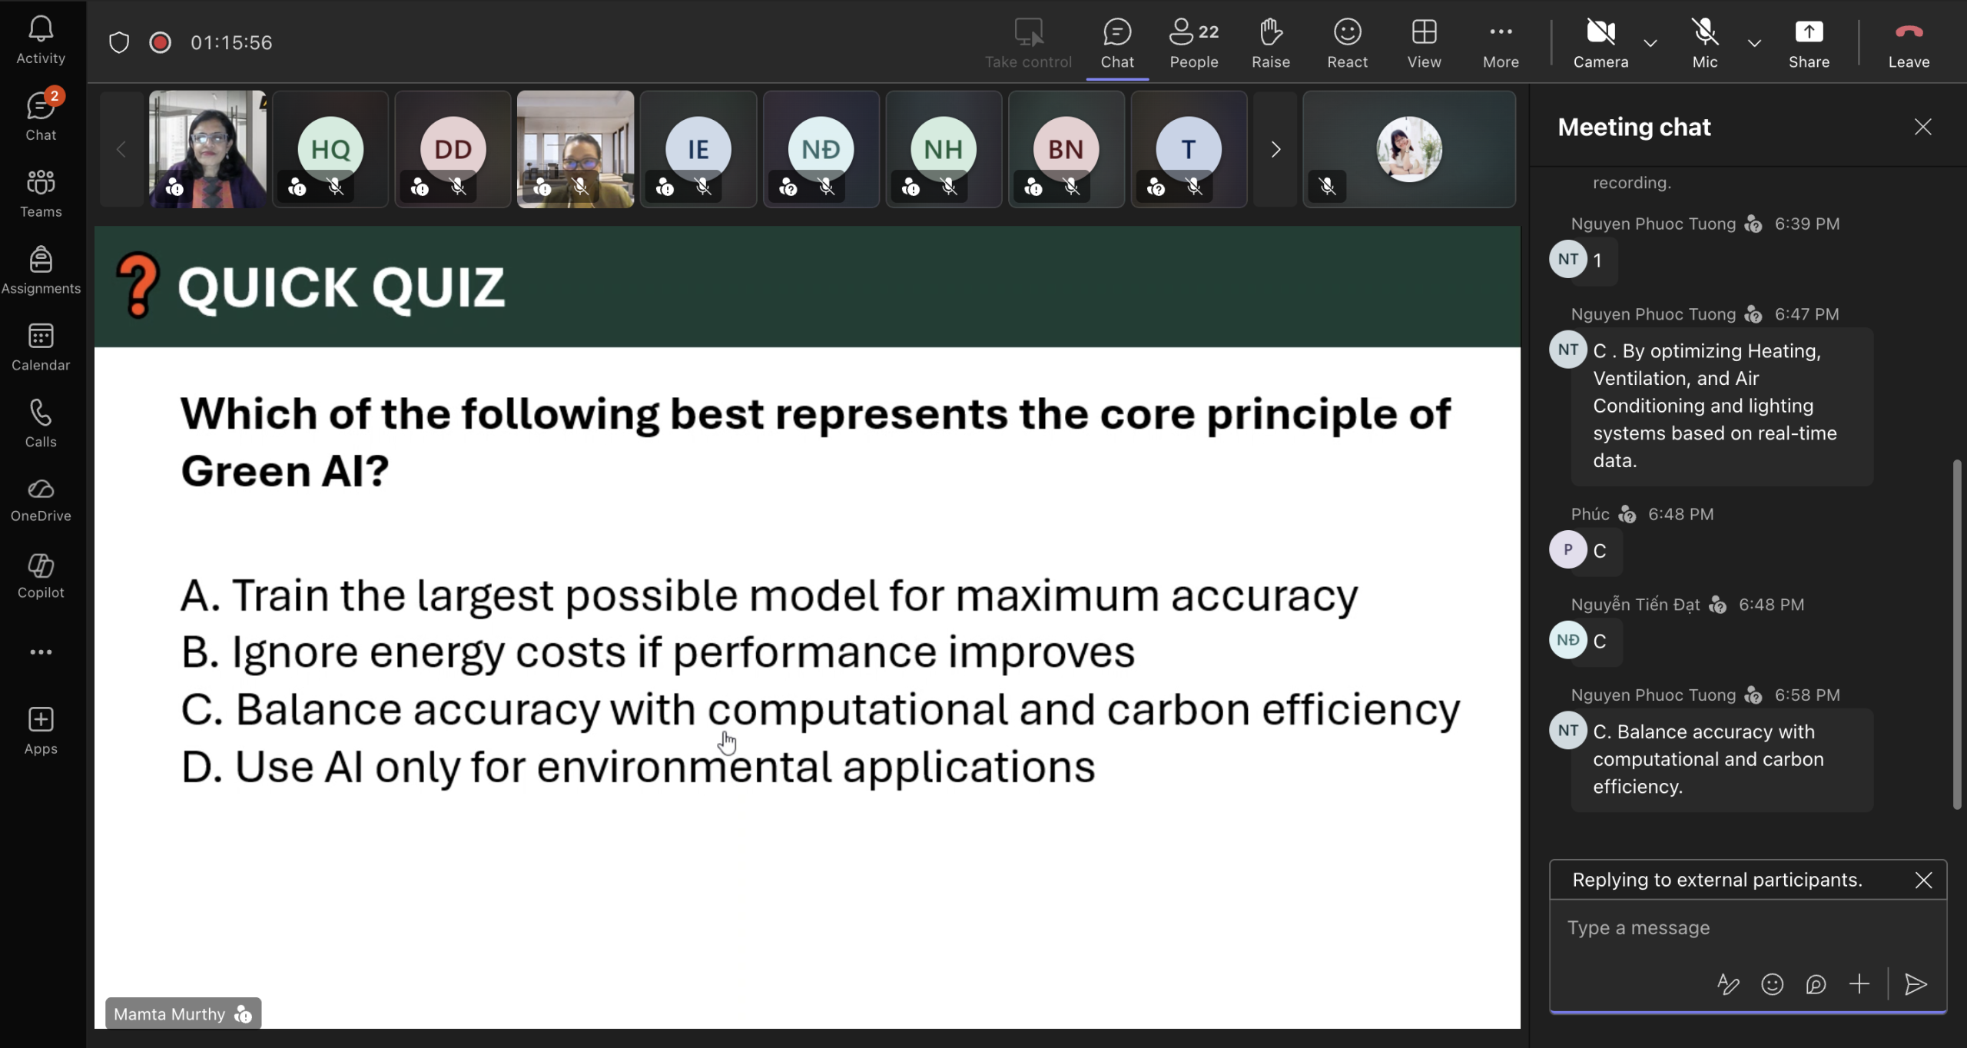This screenshot has width=1967, height=1048.
Task: Toggle the meeting Chat panel
Action: (x=1116, y=42)
